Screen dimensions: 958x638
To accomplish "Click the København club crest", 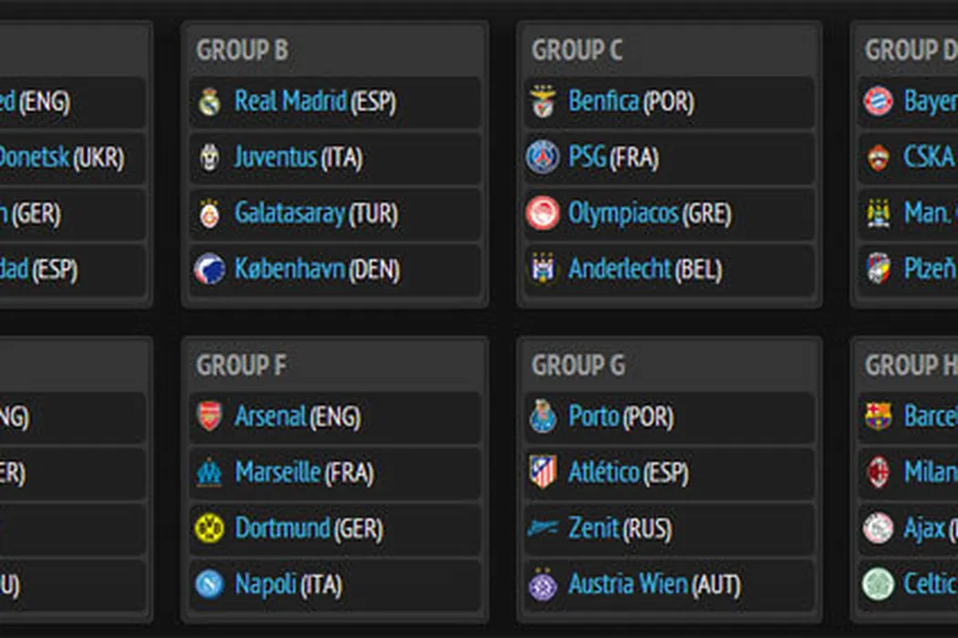I will (x=210, y=270).
